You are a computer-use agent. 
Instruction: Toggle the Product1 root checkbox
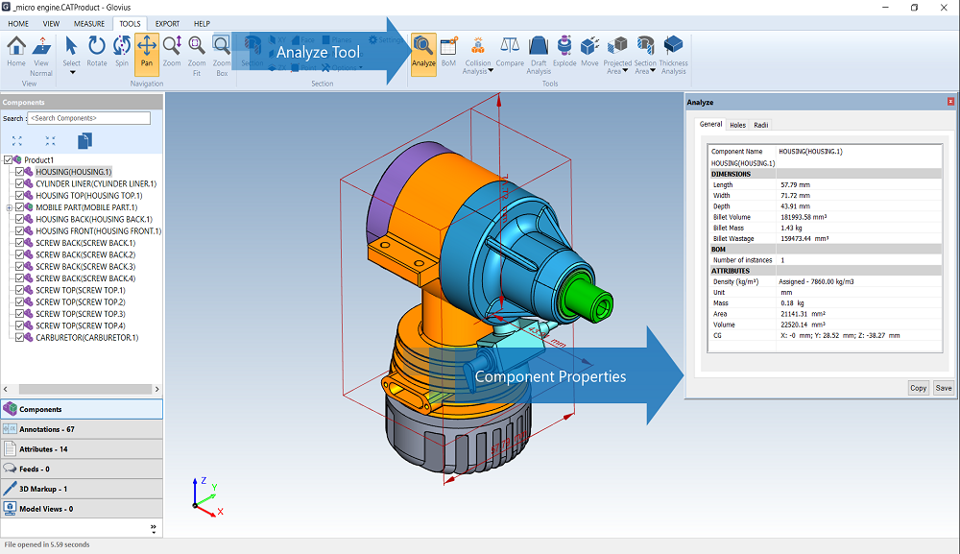[10, 160]
